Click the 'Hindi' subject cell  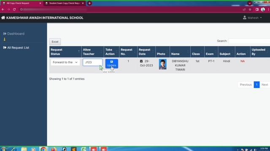[x=227, y=61]
